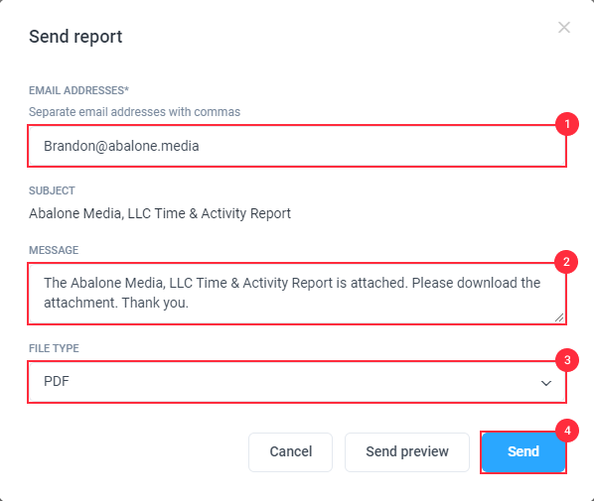
Task: Click the Send preview button
Action: (407, 452)
